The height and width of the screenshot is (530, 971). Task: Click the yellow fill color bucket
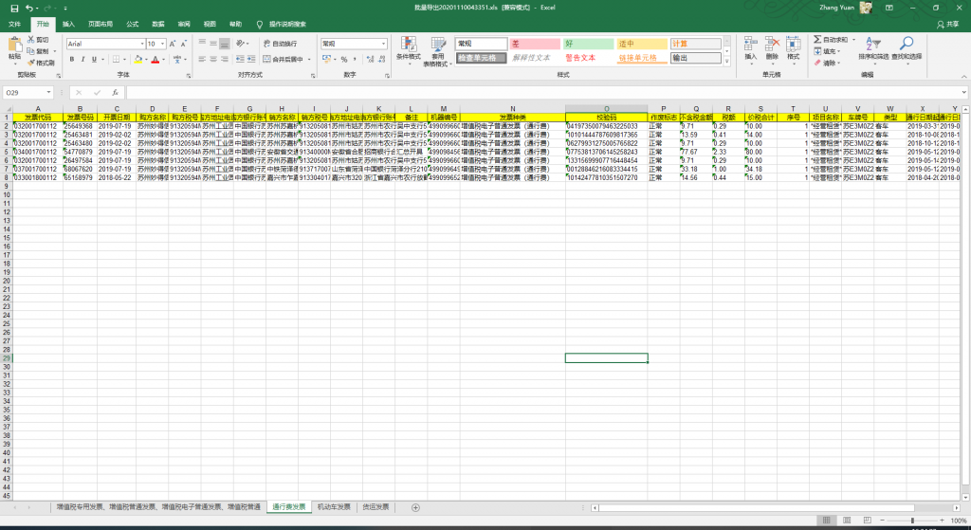[138, 60]
